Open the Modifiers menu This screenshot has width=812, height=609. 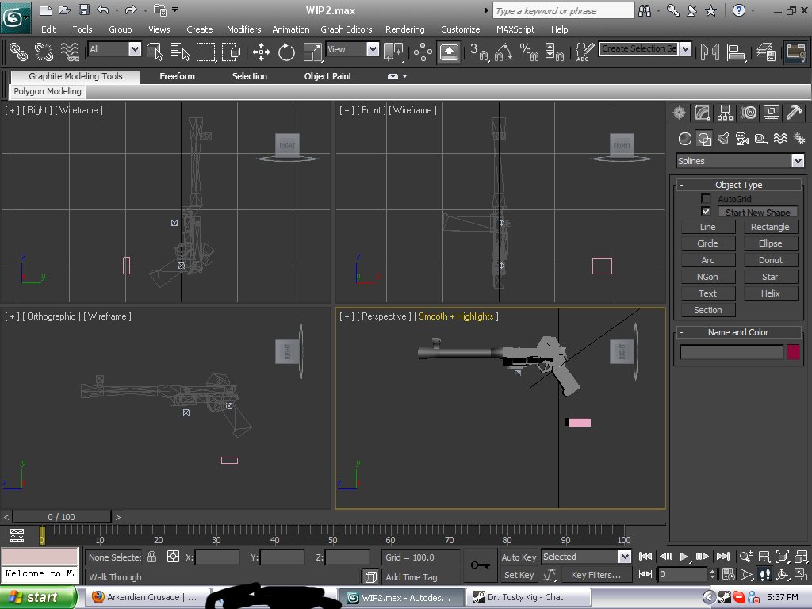pyautogui.click(x=243, y=29)
